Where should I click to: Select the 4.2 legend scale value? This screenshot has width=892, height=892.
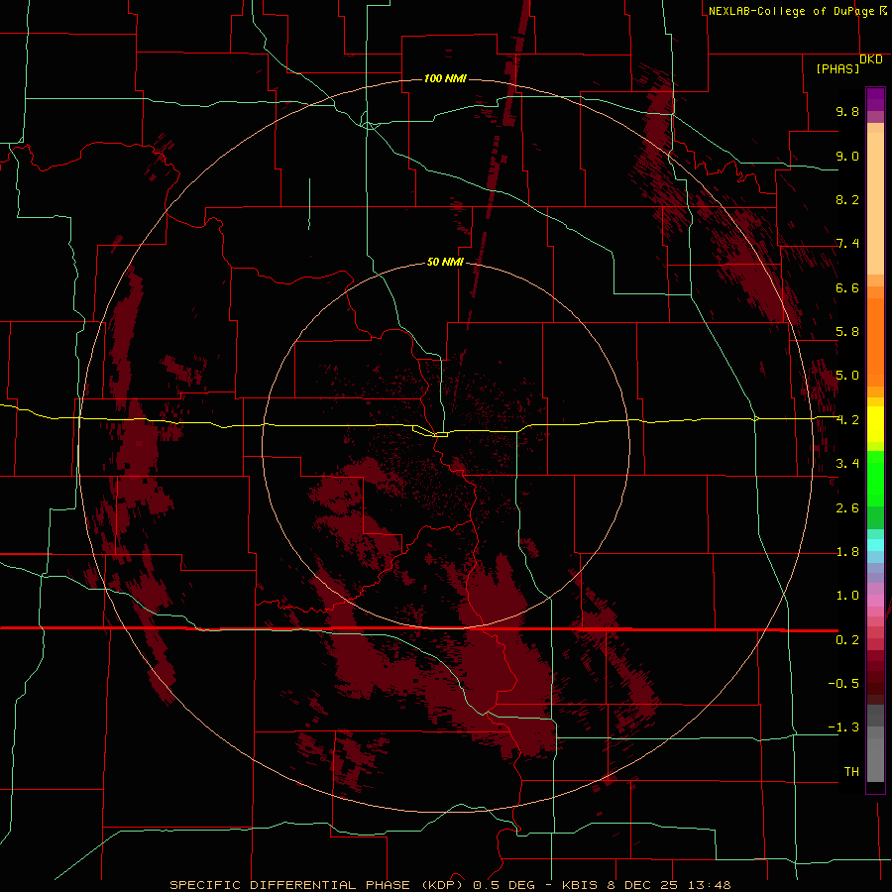(847, 420)
